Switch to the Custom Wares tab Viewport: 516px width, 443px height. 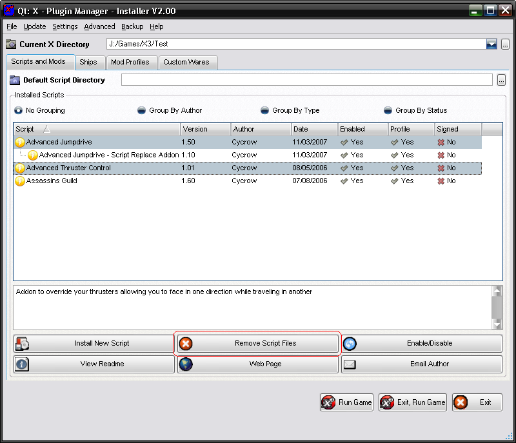pos(188,63)
